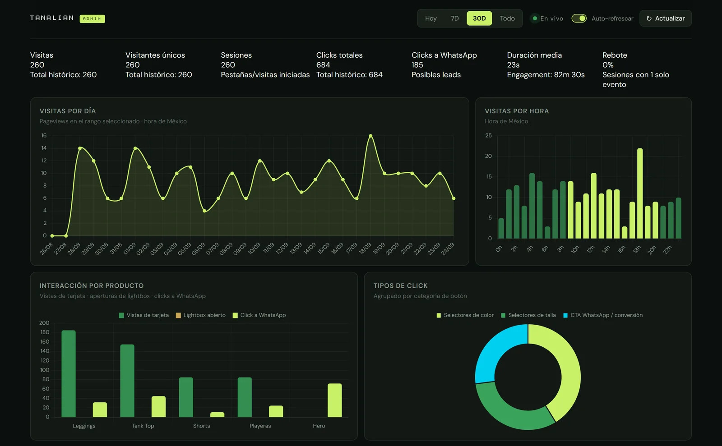Click the Leggings Vistas de tarjeta bar
Viewport: 722px width, 446px height.
[69, 373]
